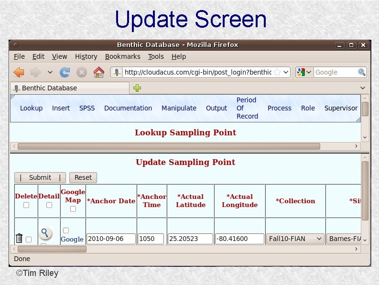
Task: Click the lower frame vertical scrollbar thumb
Action: (x=365, y=191)
